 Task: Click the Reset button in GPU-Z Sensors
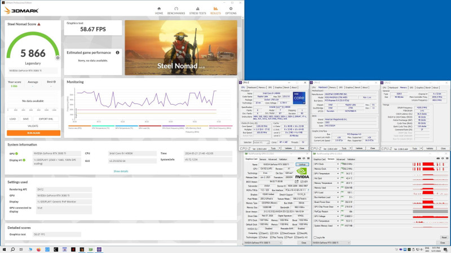(x=444, y=237)
